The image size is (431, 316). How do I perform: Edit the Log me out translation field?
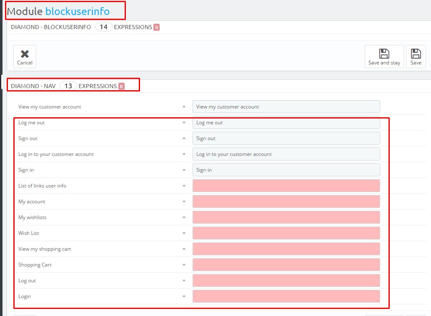tap(286, 123)
